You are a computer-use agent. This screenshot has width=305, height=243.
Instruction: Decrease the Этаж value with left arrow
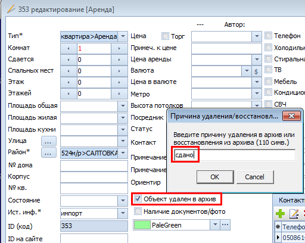[x=69, y=82]
